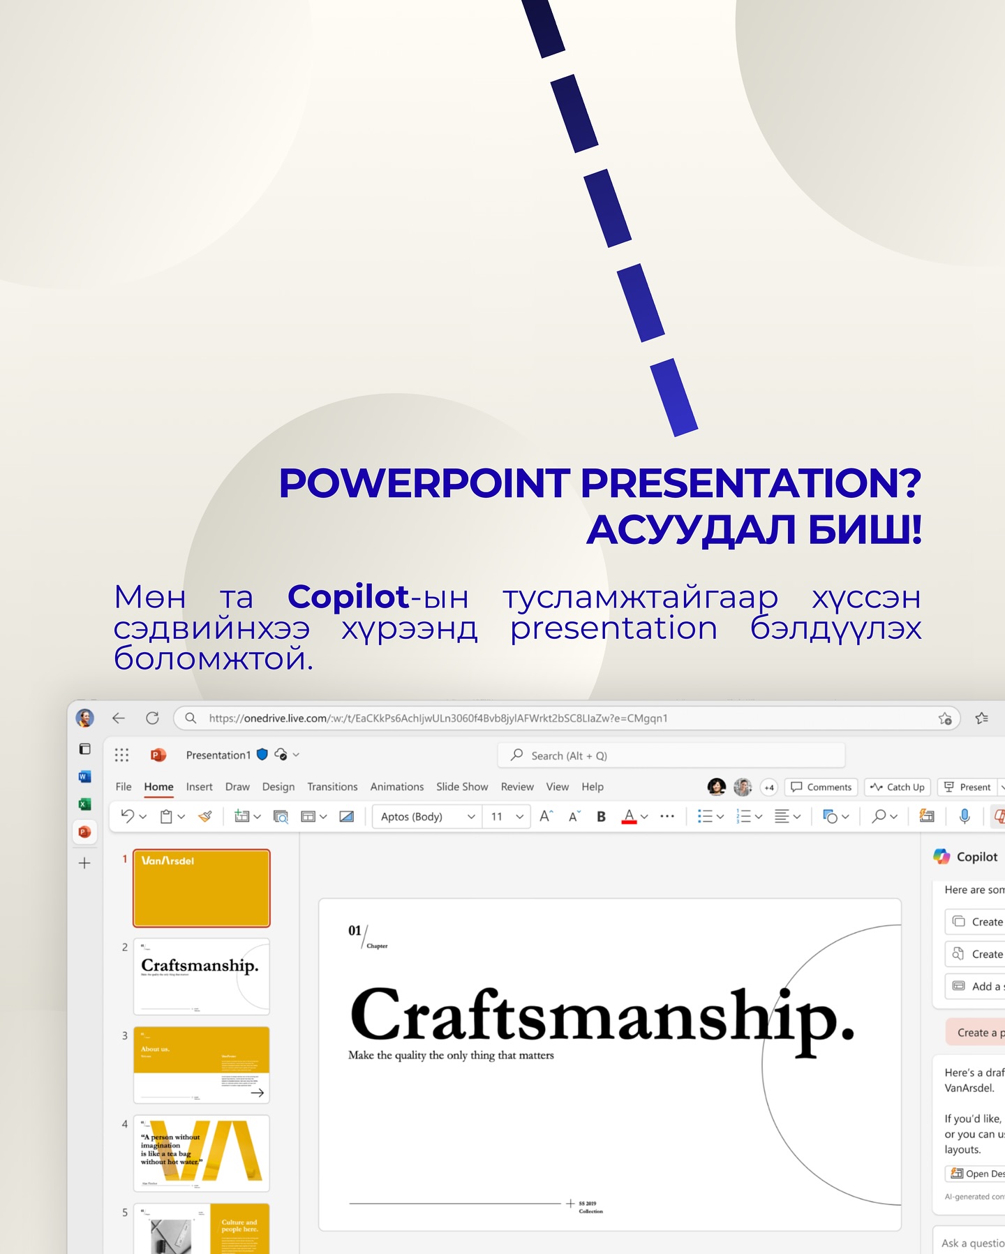
Task: Refresh the browser page
Action: click(152, 718)
